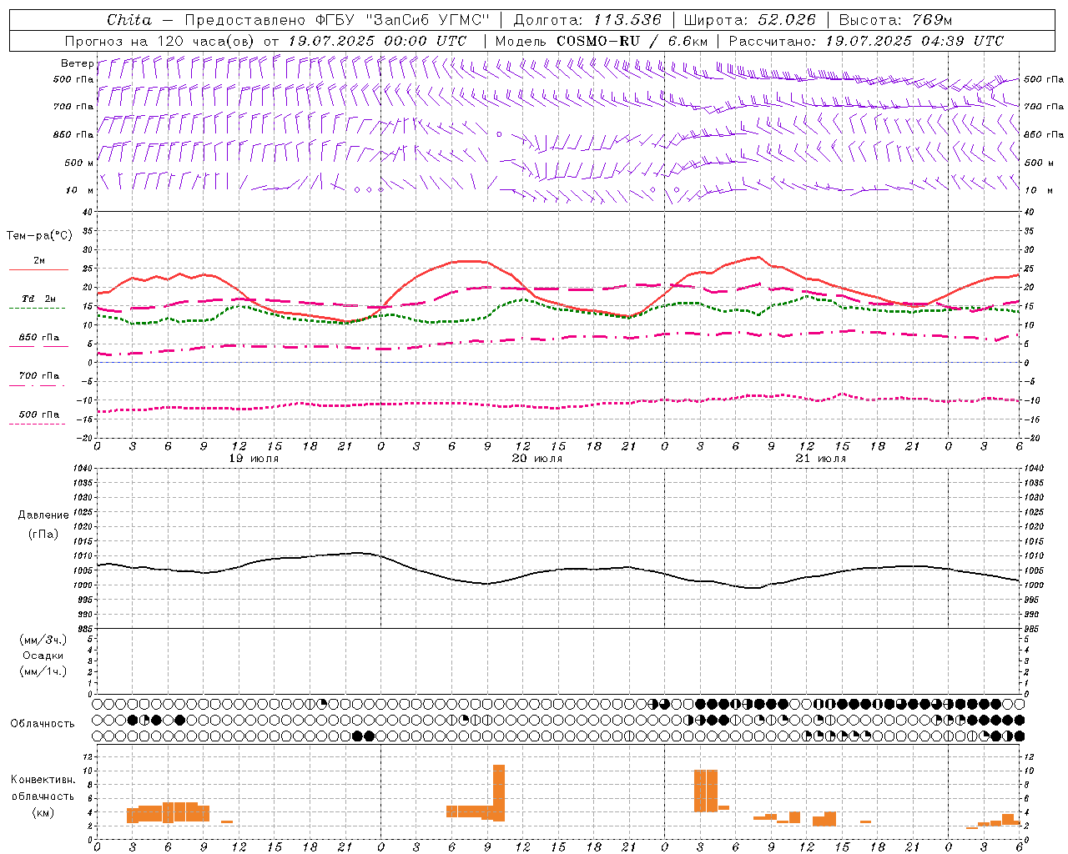1068x854 pixels.
Task: Click the Давление pressure panel label
Action: (x=43, y=515)
